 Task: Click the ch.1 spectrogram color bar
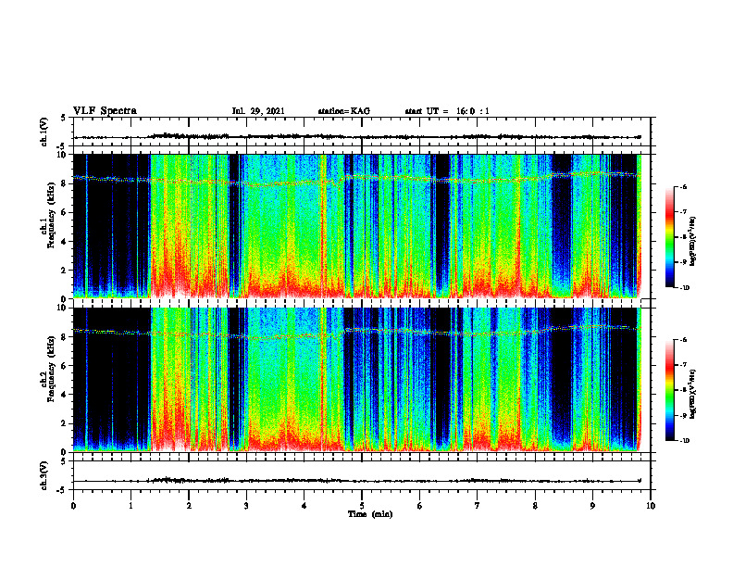670,237
